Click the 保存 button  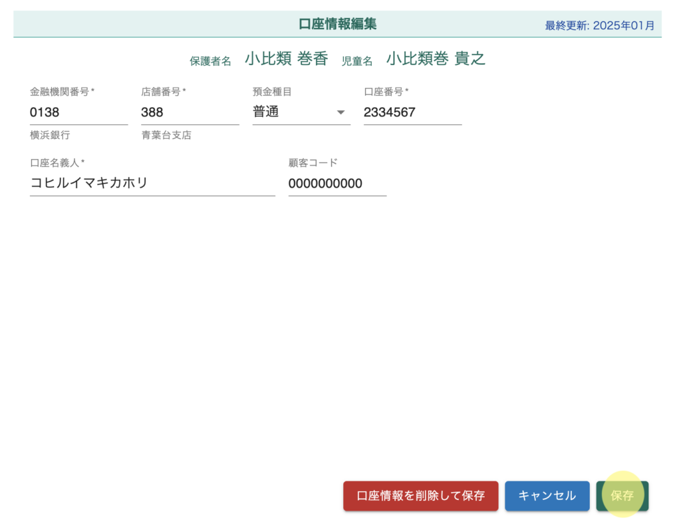click(x=622, y=495)
